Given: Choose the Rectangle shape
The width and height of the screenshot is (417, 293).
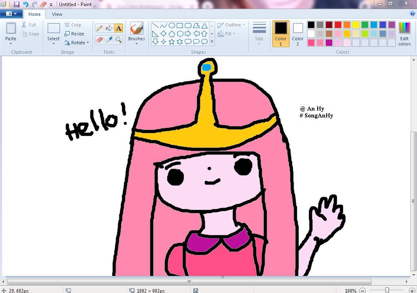Looking at the screenshot, I should pyautogui.click(x=180, y=26).
